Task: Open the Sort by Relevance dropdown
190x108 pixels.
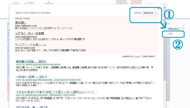Action: (150, 13)
